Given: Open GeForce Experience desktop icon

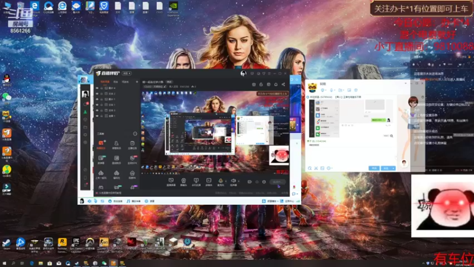Looking at the screenshot, I should click(173, 8).
